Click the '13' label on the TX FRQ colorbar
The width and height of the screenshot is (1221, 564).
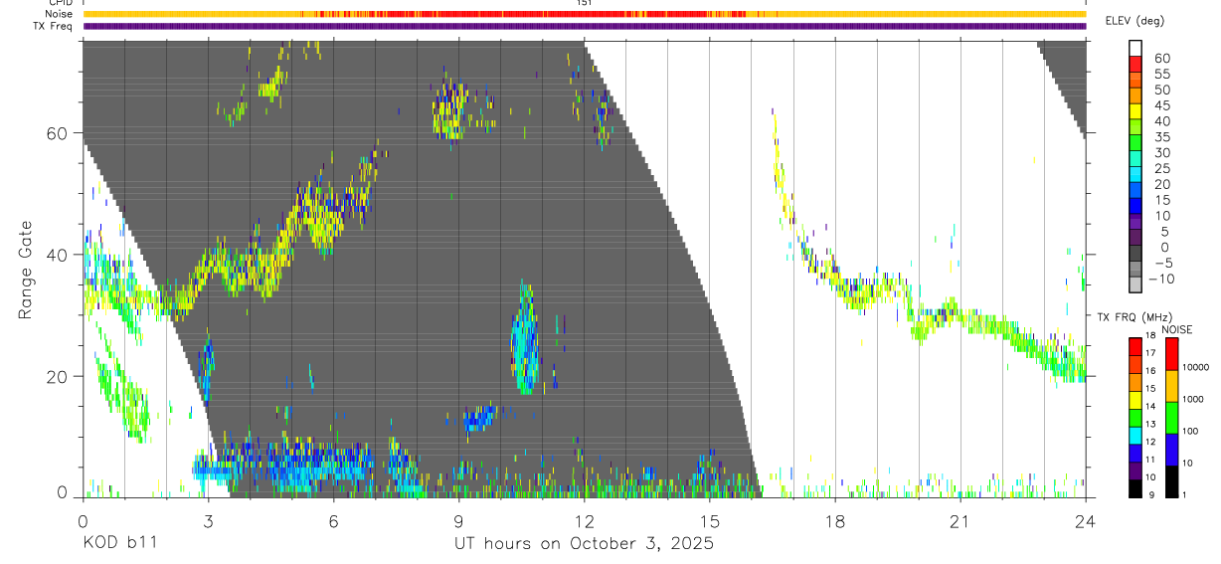tap(1152, 425)
